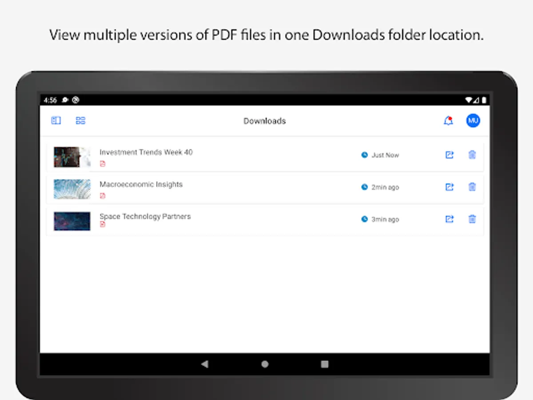Click the 3min ago timestamp
This screenshot has width=533, height=400.
click(386, 219)
